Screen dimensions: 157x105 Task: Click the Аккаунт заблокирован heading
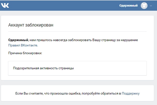click(31, 25)
